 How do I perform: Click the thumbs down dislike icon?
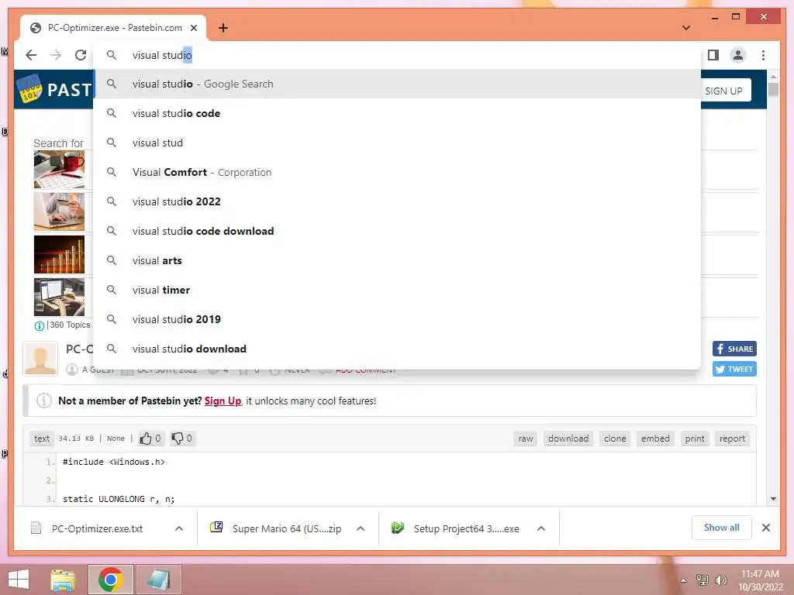(x=178, y=439)
